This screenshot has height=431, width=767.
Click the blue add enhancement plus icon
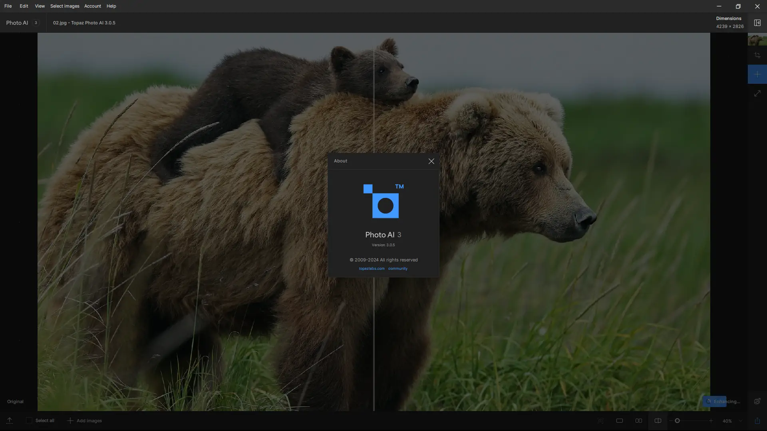point(757,74)
